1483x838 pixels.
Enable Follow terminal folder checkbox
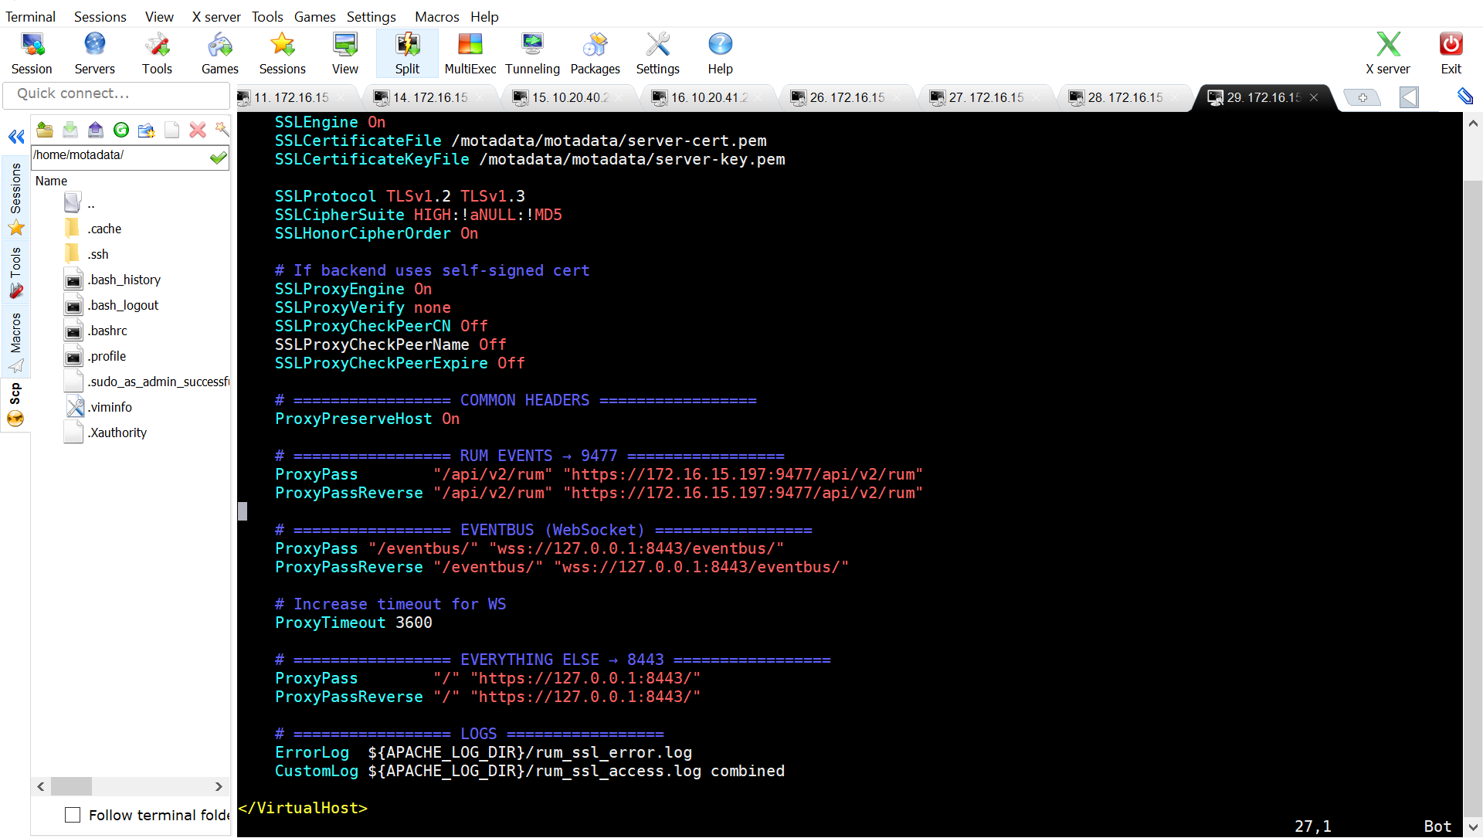73,815
